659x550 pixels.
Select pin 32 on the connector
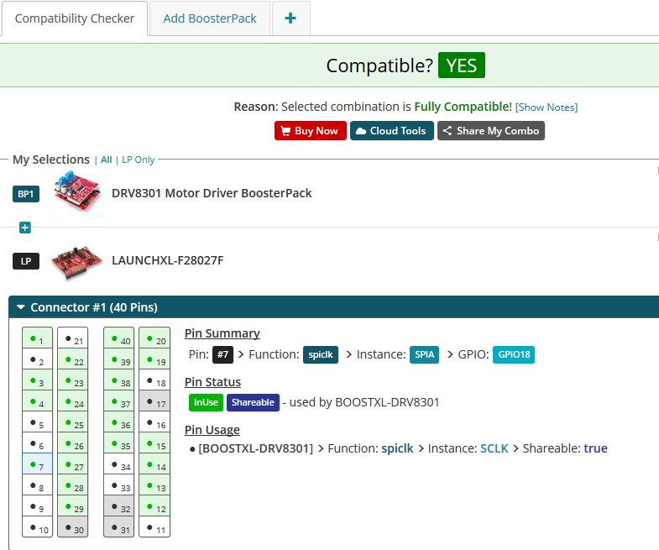[119, 505]
